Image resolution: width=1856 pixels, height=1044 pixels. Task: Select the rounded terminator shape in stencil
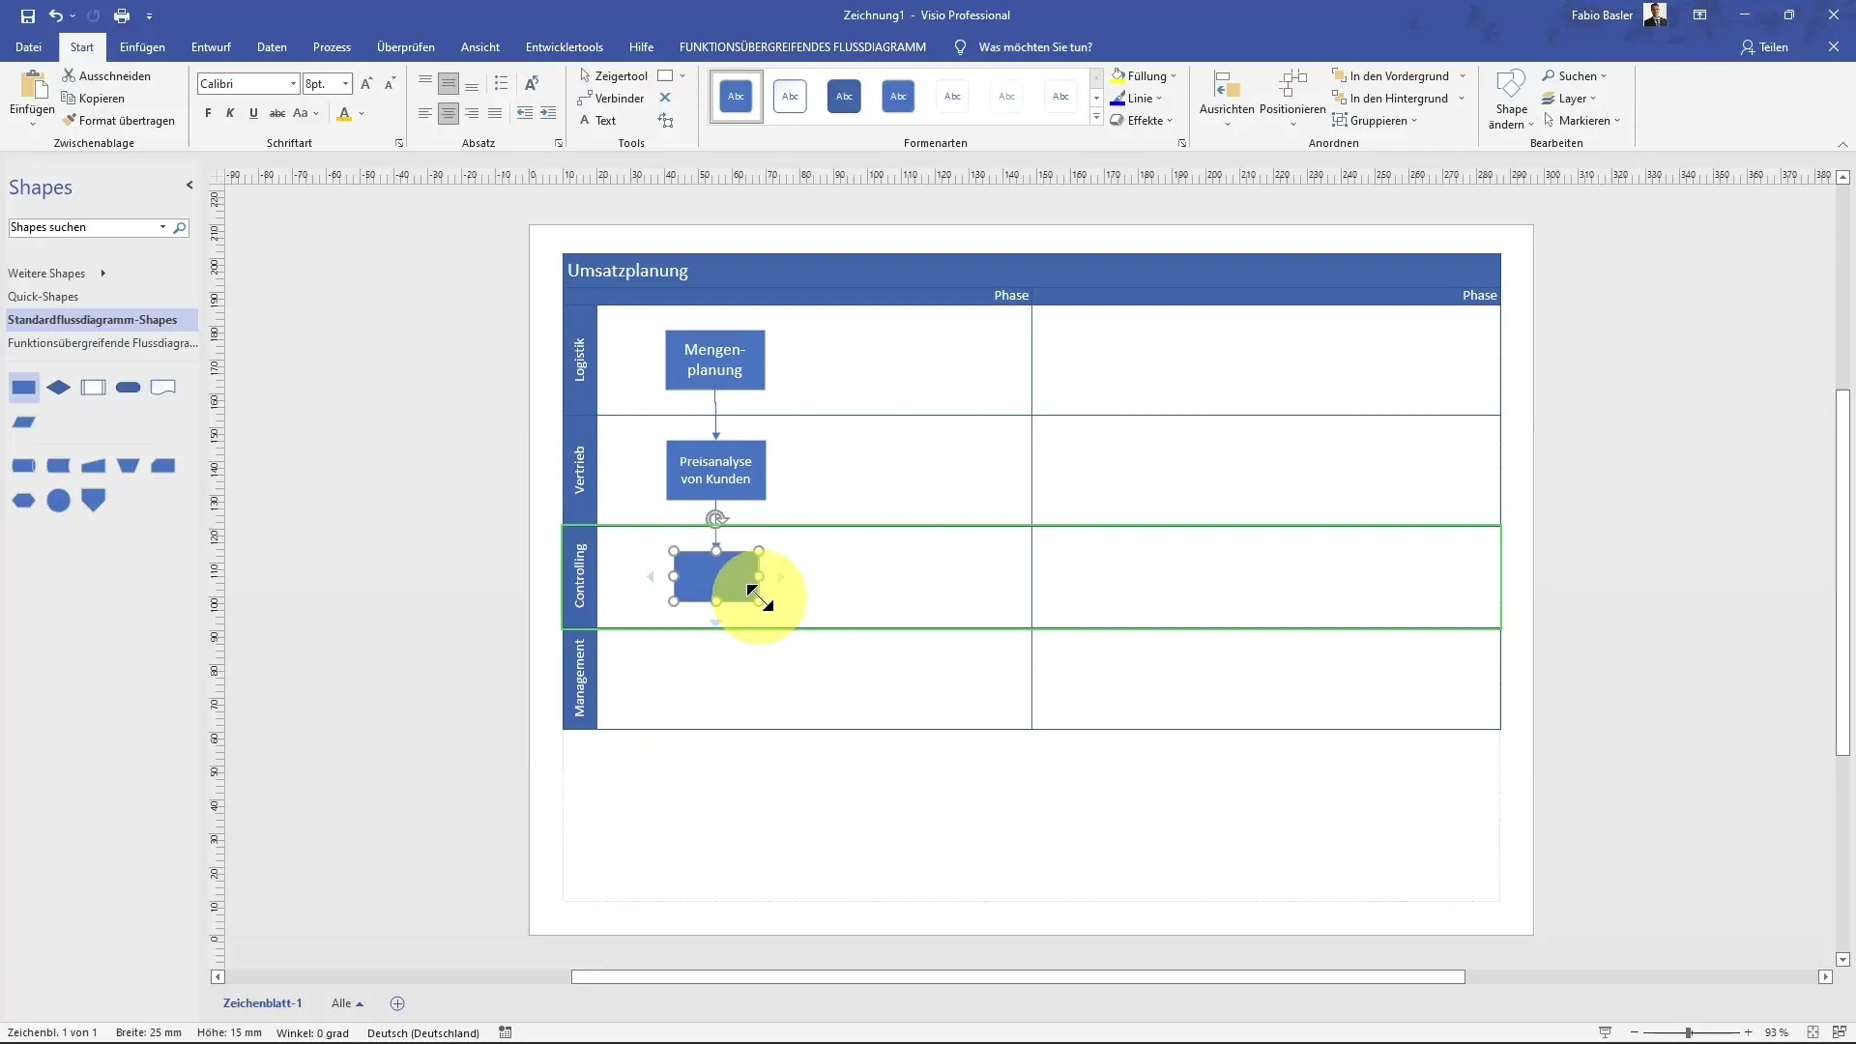128,388
